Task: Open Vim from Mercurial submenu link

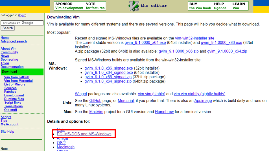Action: pyautogui.click(x=18, y=81)
